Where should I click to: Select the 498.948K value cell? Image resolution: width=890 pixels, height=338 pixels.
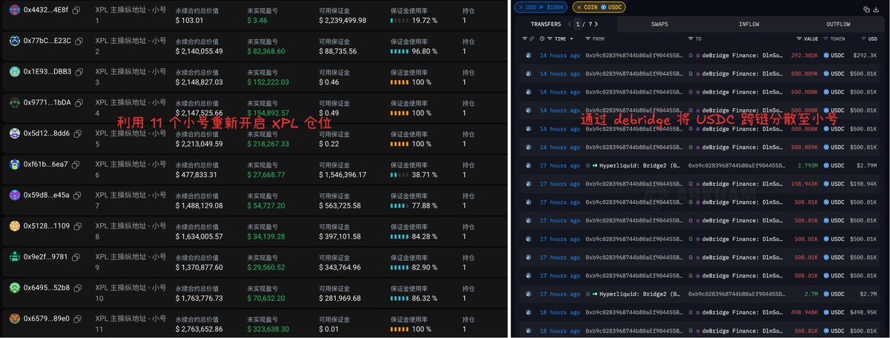[x=805, y=312]
